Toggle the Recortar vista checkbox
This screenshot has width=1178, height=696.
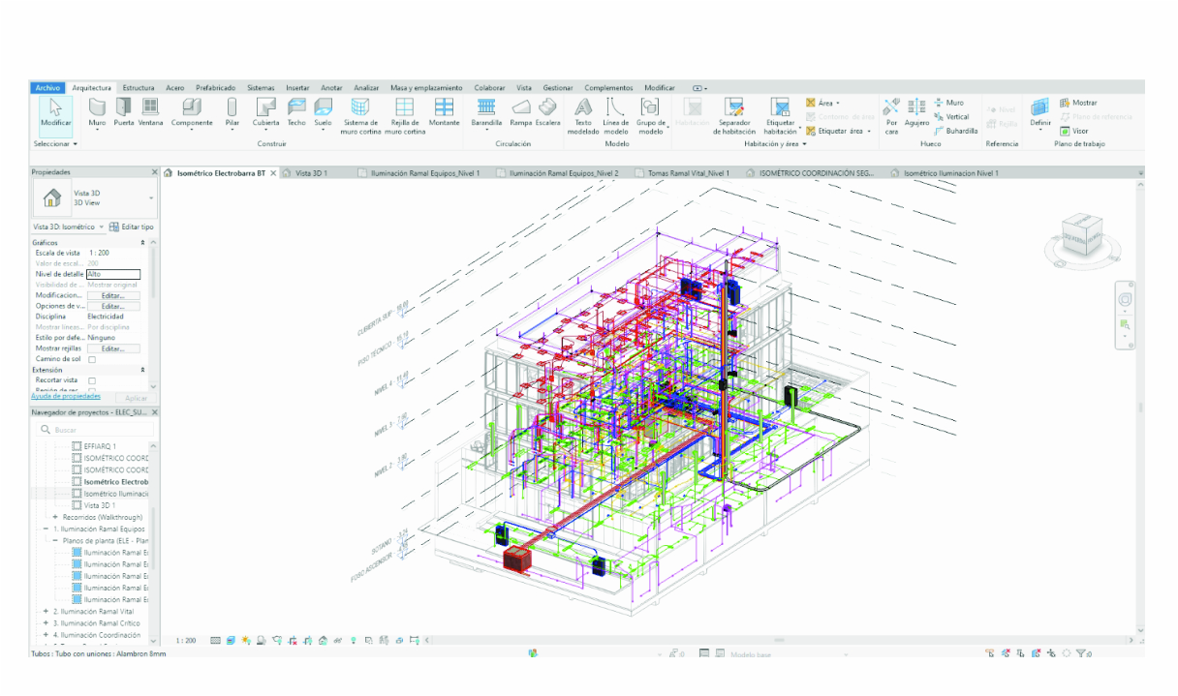click(x=92, y=380)
